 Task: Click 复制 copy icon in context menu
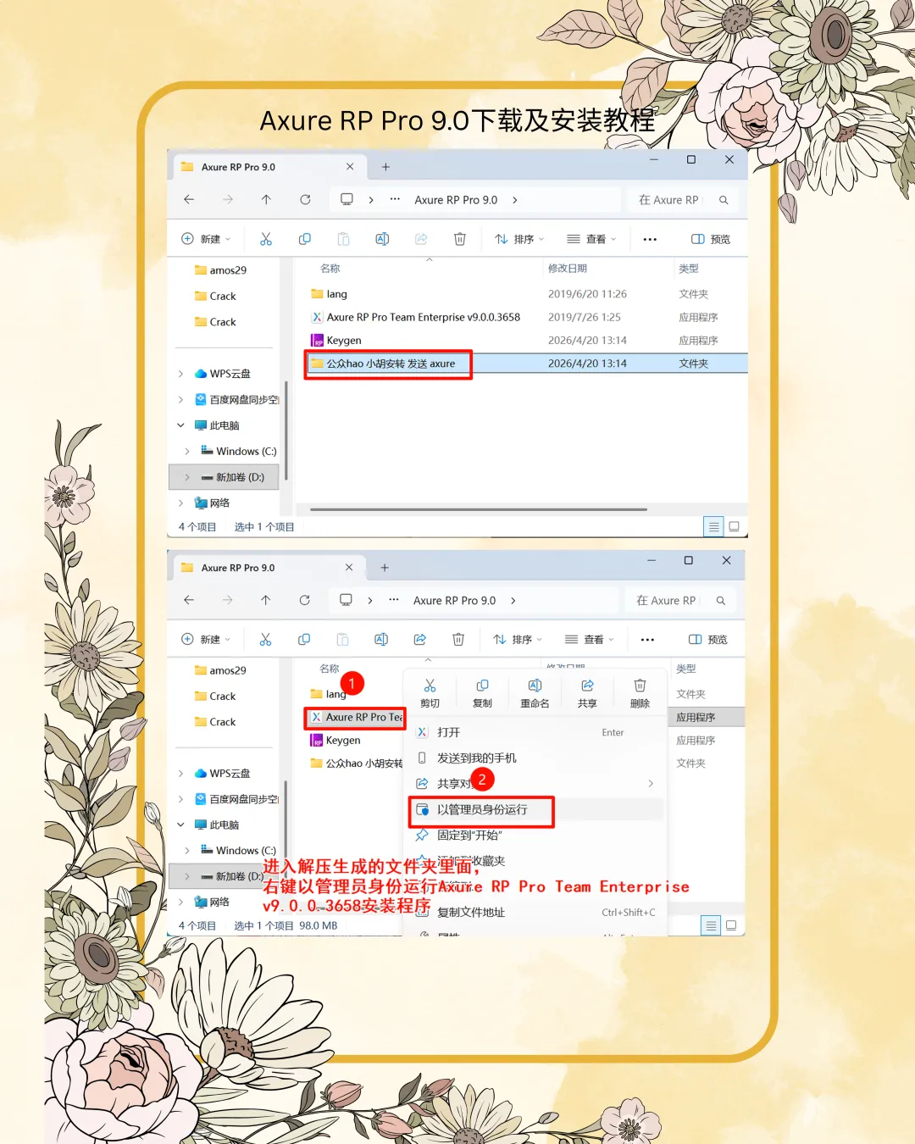pos(482,692)
